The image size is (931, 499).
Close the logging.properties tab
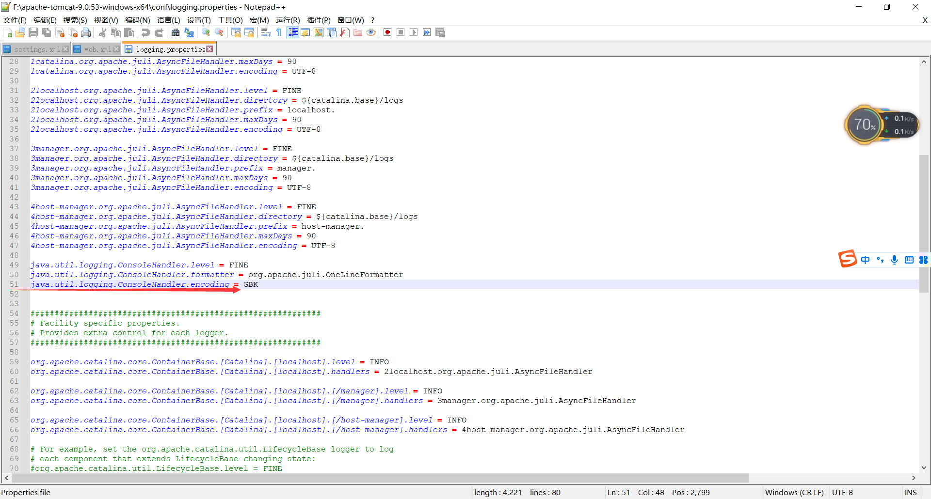pyautogui.click(x=209, y=49)
